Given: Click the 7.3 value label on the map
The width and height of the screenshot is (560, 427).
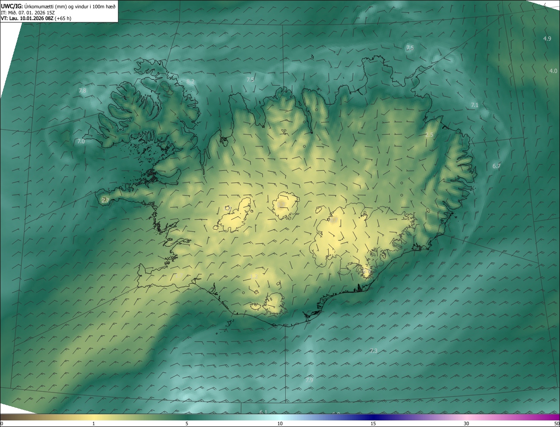Looking at the screenshot, I should click(x=373, y=351).
